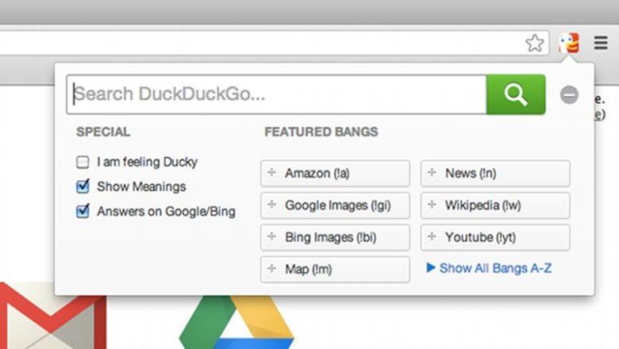Screen dimensions: 619x349
Task: Open the Google Drive shortcut icon
Action: click(236, 322)
